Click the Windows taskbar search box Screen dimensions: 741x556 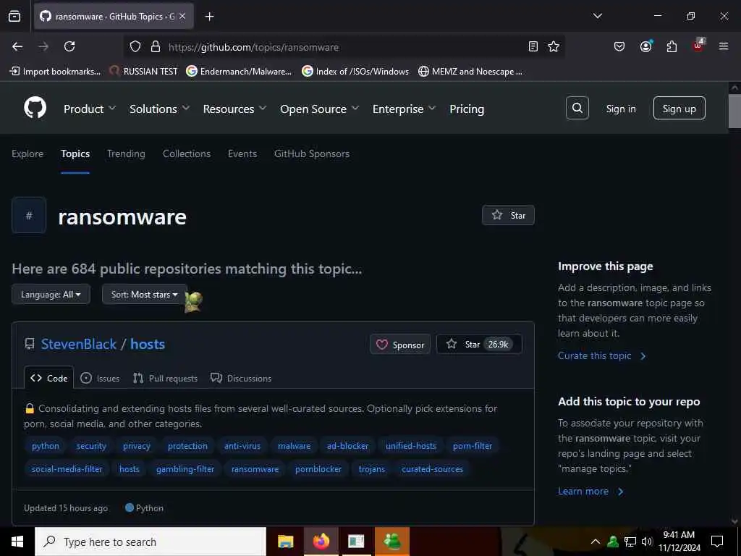coord(151,542)
